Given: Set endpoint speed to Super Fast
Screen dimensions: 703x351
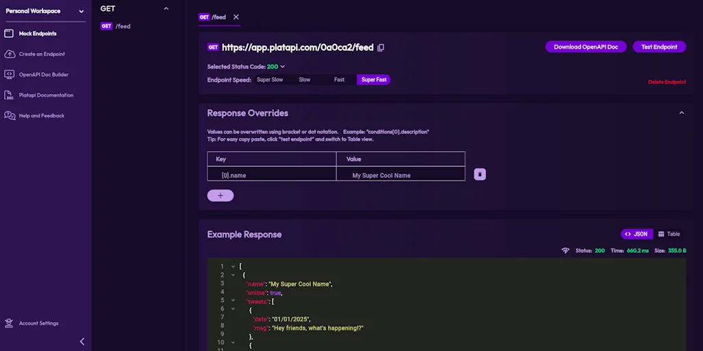Looking at the screenshot, I should coord(373,80).
